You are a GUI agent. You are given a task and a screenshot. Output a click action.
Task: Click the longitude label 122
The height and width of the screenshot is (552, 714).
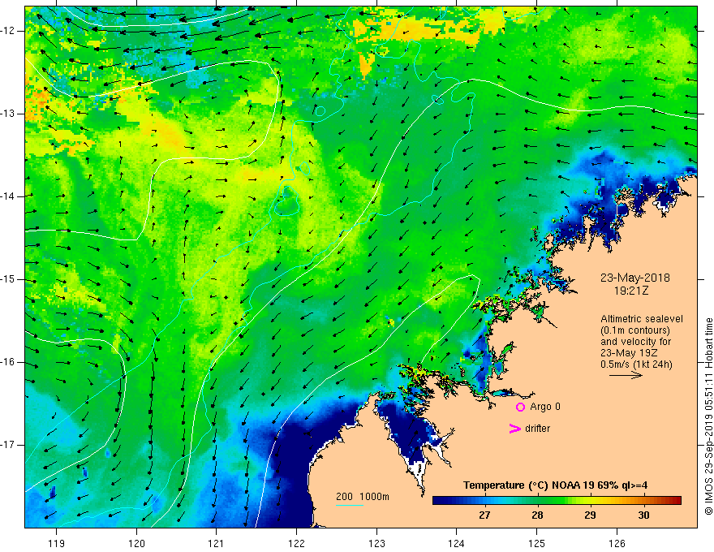point(296,543)
